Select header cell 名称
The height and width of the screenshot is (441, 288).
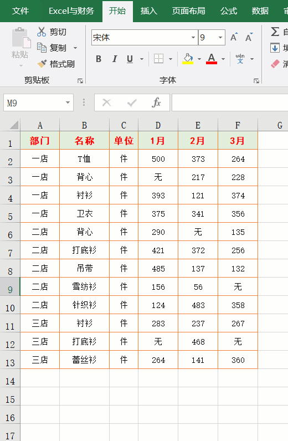click(84, 140)
